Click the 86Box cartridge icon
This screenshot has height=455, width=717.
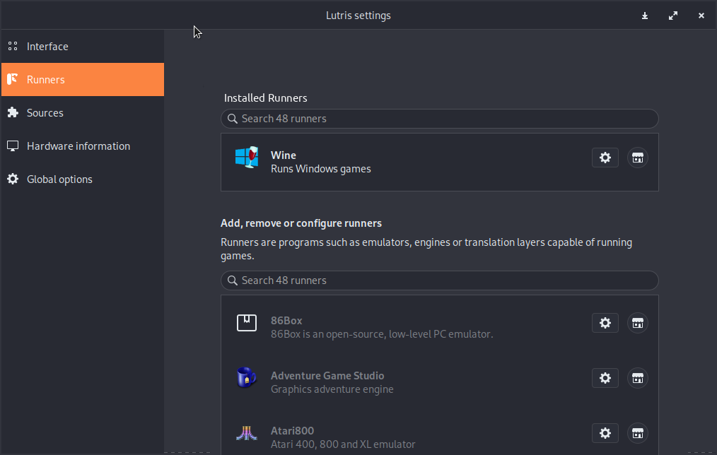246,322
